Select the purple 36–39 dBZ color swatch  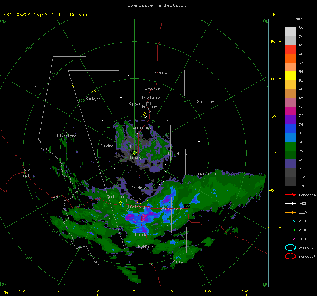(290, 120)
